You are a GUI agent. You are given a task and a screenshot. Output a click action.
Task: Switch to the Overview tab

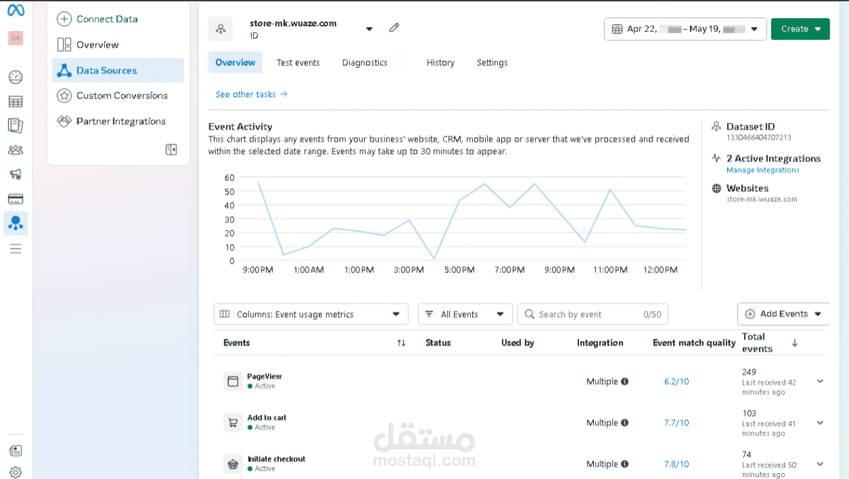point(235,62)
